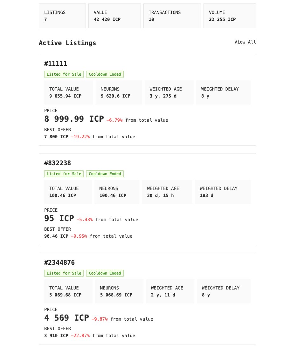This screenshot has height=347, width=290.
Task: Open listing #832238 title
Action: (58, 163)
